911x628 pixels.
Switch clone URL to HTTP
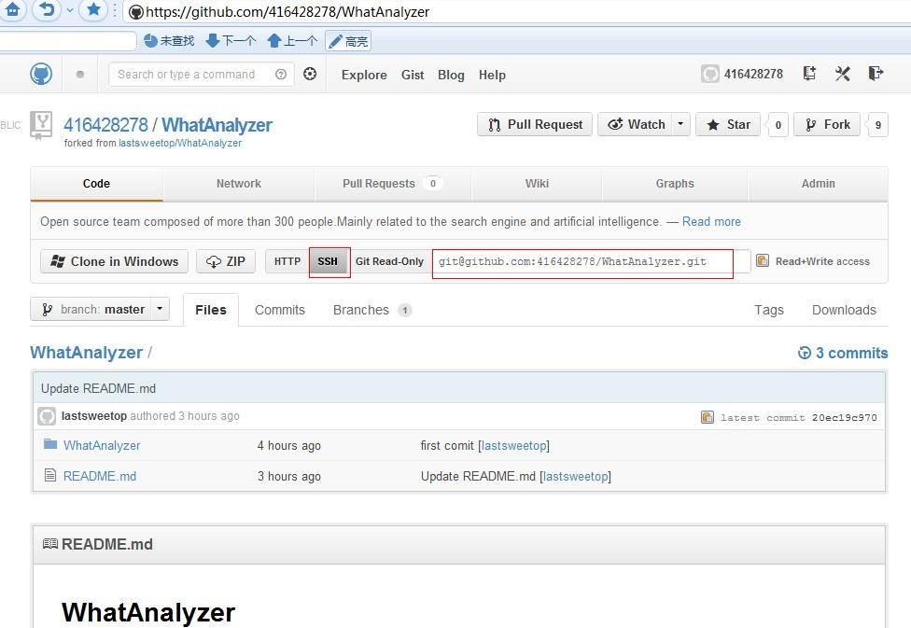[x=287, y=261]
